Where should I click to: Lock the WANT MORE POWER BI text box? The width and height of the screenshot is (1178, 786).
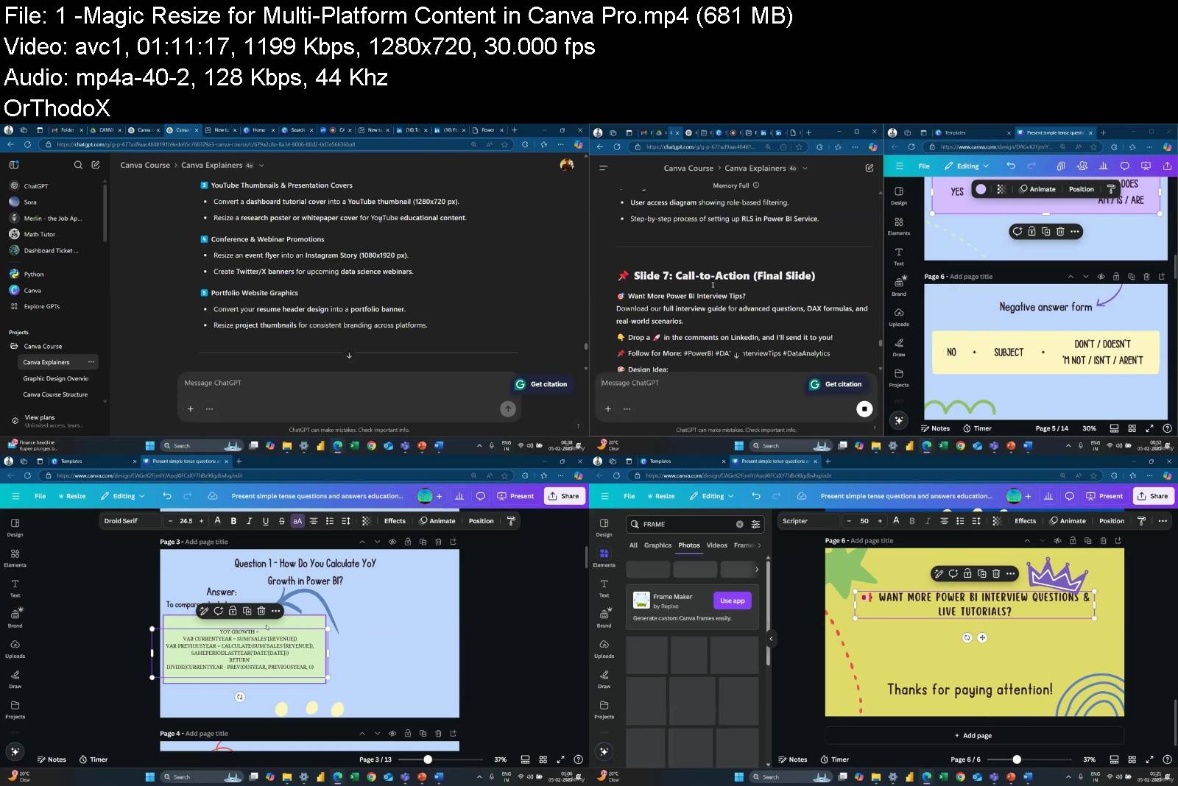pos(967,573)
